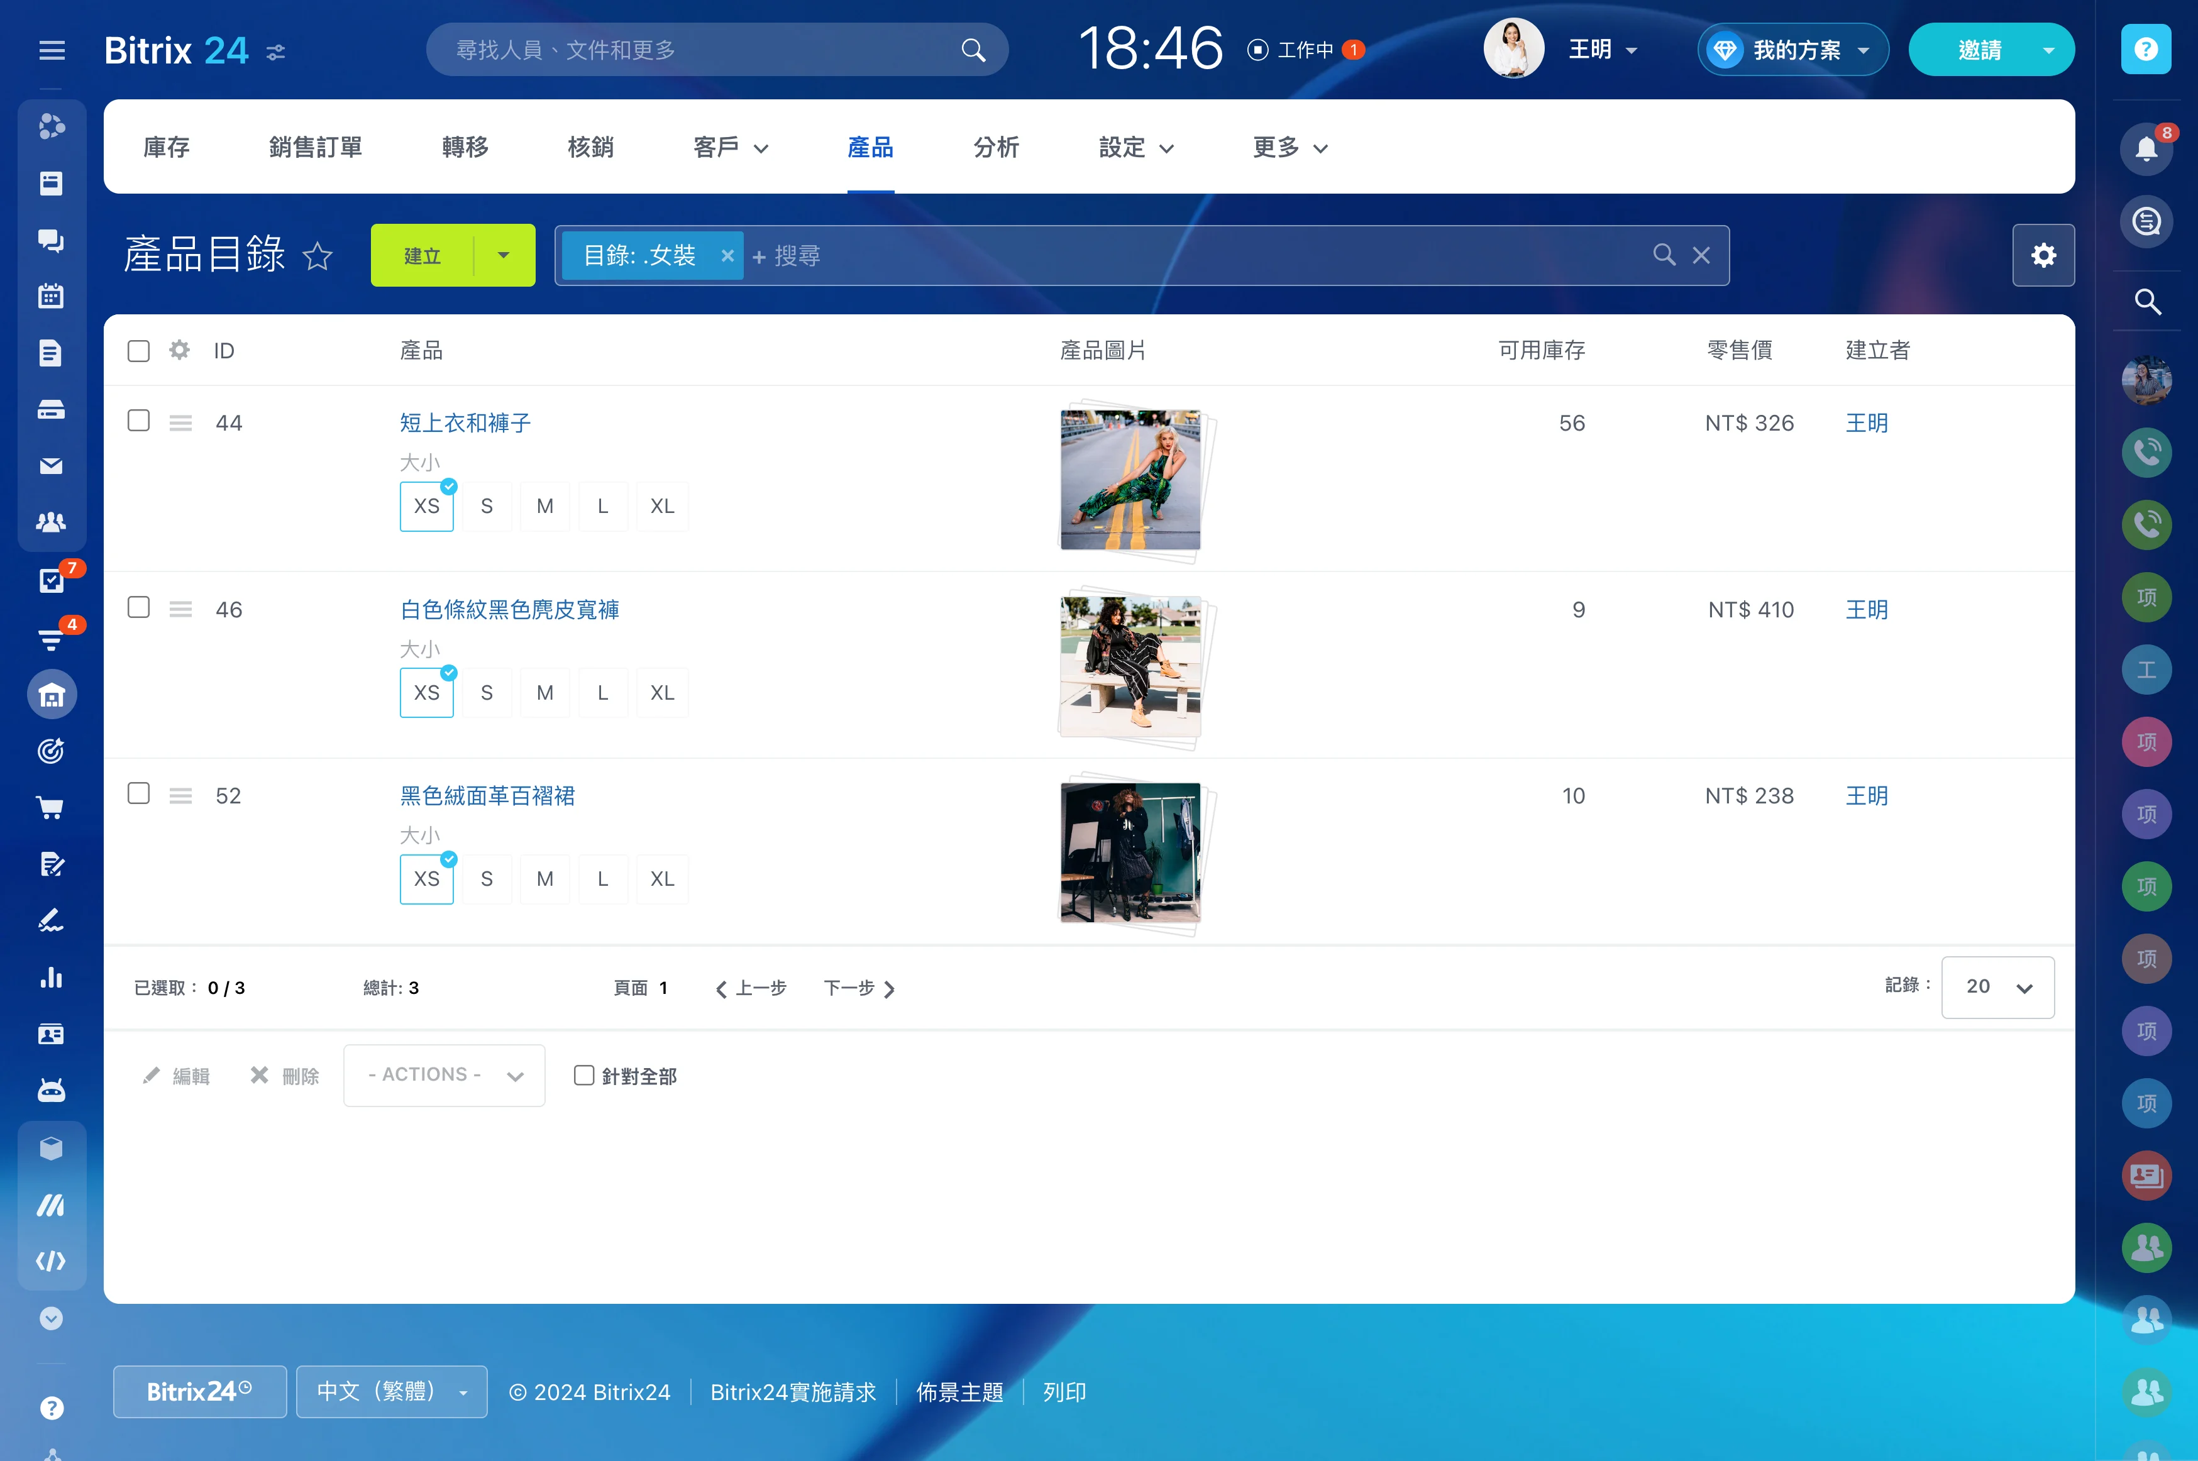Open notifications bell with badge 8

[x=2146, y=148]
